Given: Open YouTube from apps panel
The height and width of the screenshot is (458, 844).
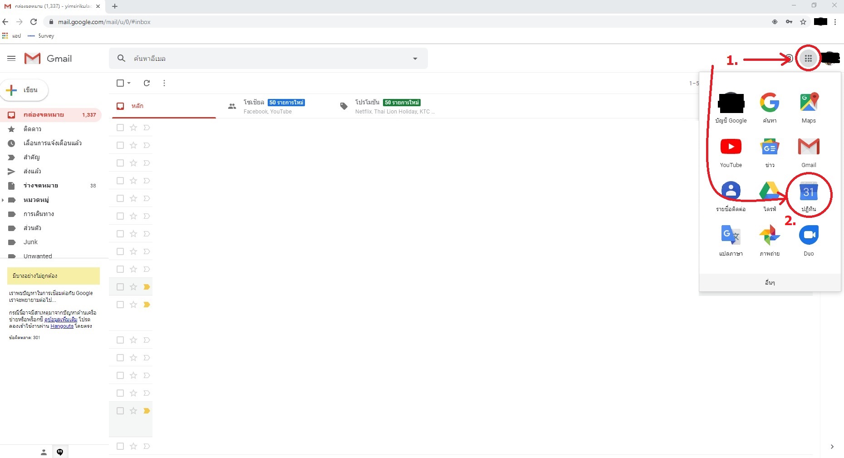Looking at the screenshot, I should coord(731,152).
